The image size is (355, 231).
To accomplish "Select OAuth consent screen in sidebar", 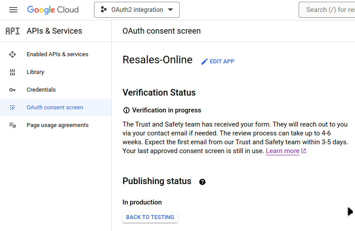I will tap(56, 108).
